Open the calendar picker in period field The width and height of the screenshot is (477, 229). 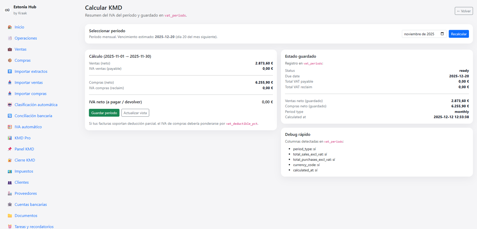point(442,34)
